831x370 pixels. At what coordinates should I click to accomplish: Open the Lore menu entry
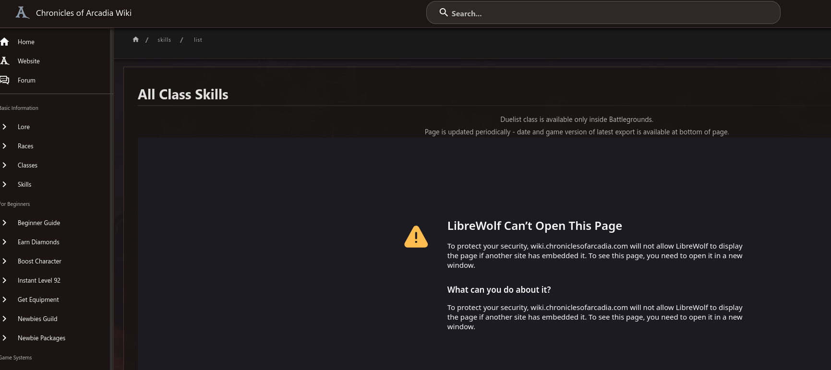24,127
